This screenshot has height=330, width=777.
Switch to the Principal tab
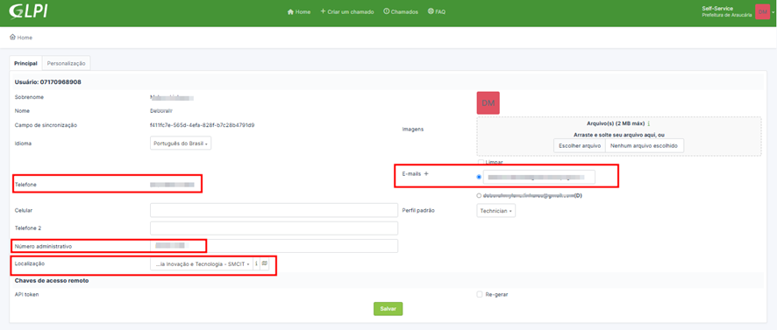tap(25, 63)
